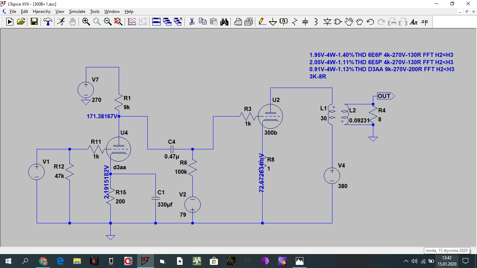Select the Label Net tool

[284, 22]
